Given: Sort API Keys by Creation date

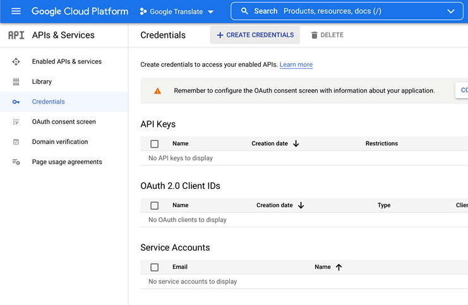Looking at the screenshot, I should [270, 143].
